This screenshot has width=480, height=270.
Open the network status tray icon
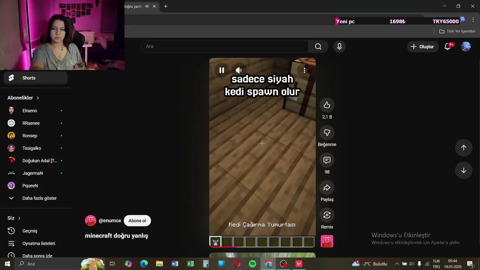pos(427,264)
